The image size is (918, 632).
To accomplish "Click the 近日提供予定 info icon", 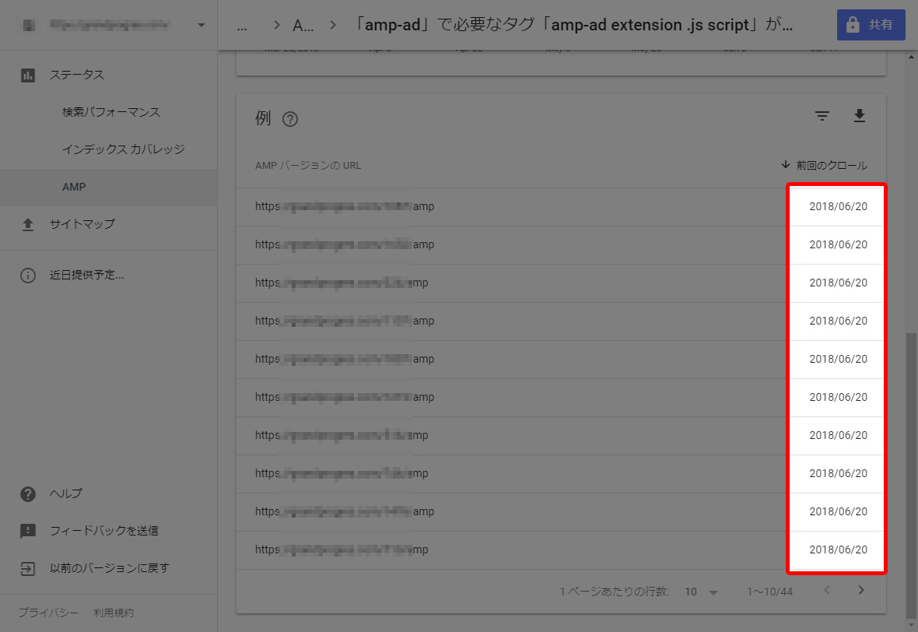I will 28,275.
